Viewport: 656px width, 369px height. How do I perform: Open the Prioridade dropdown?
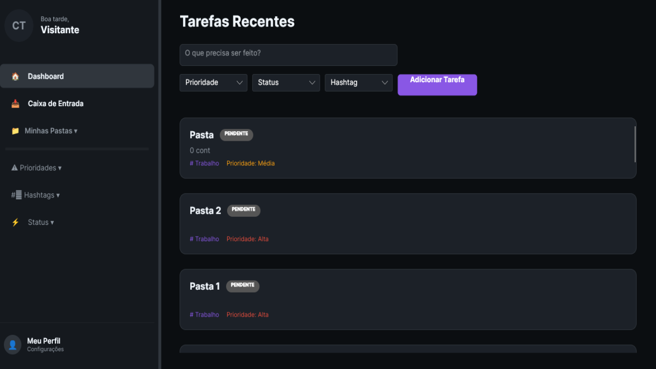213,83
